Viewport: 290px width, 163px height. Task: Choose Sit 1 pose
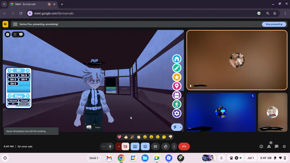[13, 75]
